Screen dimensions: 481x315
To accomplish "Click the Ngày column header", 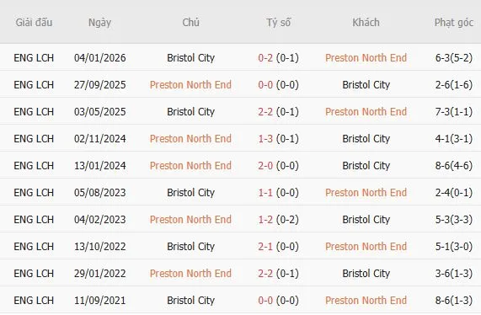I will pos(99,23).
